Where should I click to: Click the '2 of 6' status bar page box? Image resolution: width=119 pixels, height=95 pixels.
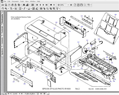click(x=15, y=94)
